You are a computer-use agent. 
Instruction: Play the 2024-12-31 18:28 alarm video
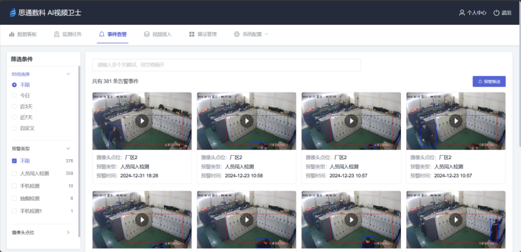click(142, 121)
